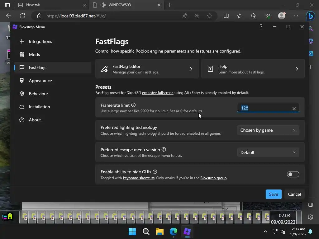The width and height of the screenshot is (319, 239).
Task: Open the About page
Action: tap(52, 120)
